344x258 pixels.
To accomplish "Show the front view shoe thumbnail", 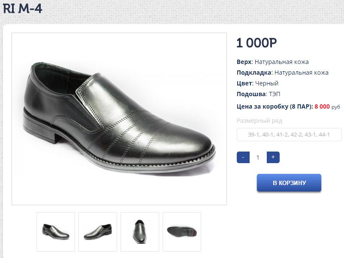I will click(x=140, y=231).
